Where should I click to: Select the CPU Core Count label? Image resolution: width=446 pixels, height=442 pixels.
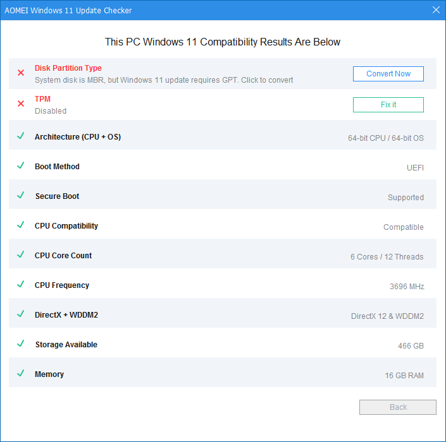point(63,256)
